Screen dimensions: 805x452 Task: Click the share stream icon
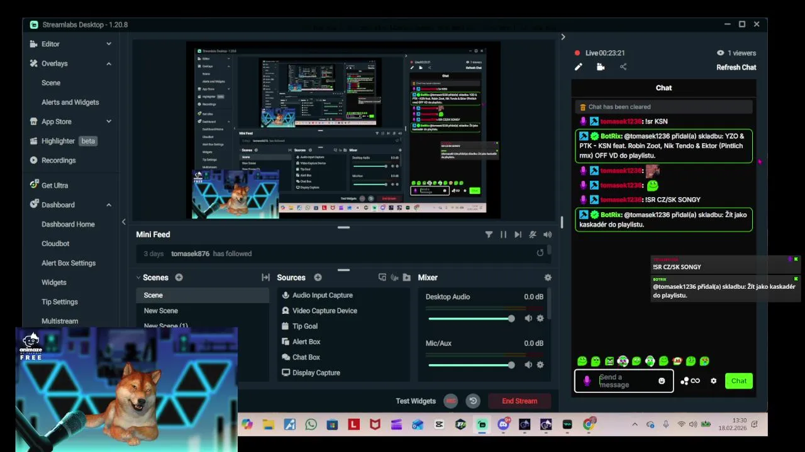(623, 67)
